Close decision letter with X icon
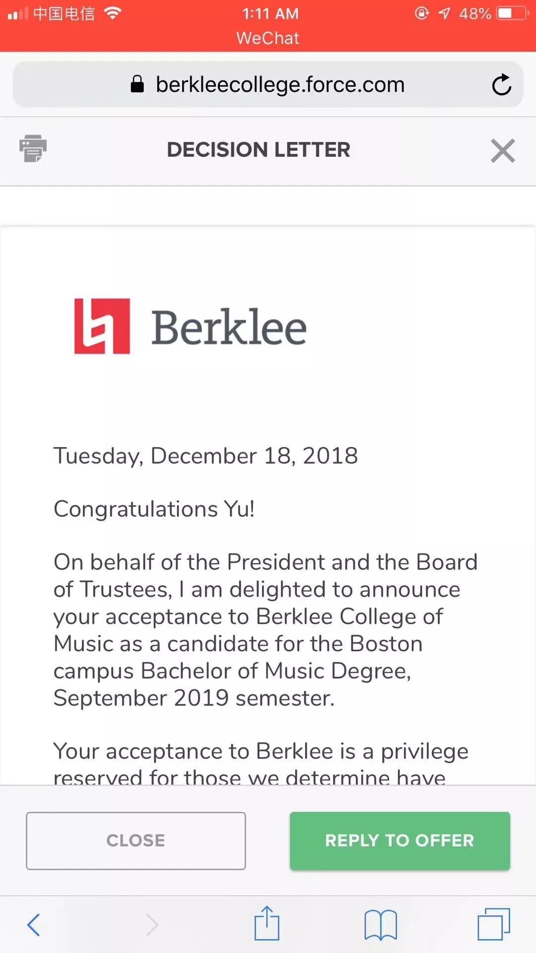Image resolution: width=536 pixels, height=953 pixels. (503, 150)
